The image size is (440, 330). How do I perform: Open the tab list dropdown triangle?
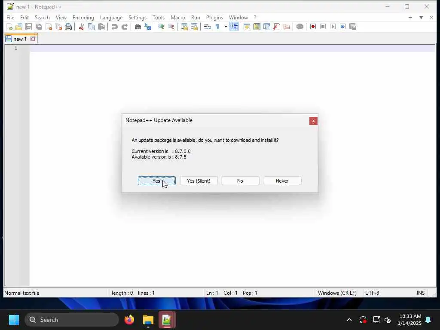[x=421, y=17]
